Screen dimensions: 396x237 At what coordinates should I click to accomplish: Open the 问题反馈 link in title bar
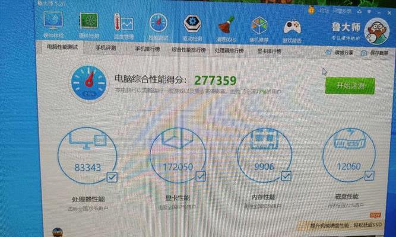342,11
